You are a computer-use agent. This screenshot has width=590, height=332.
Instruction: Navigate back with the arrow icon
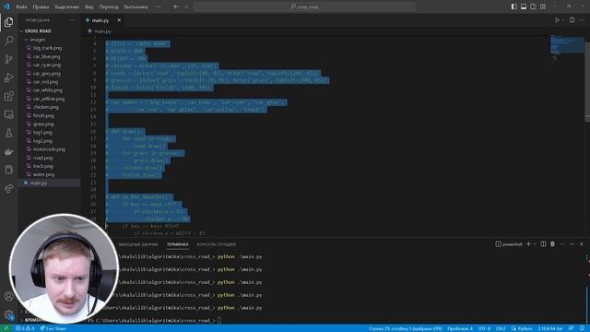pyautogui.click(x=176, y=6)
